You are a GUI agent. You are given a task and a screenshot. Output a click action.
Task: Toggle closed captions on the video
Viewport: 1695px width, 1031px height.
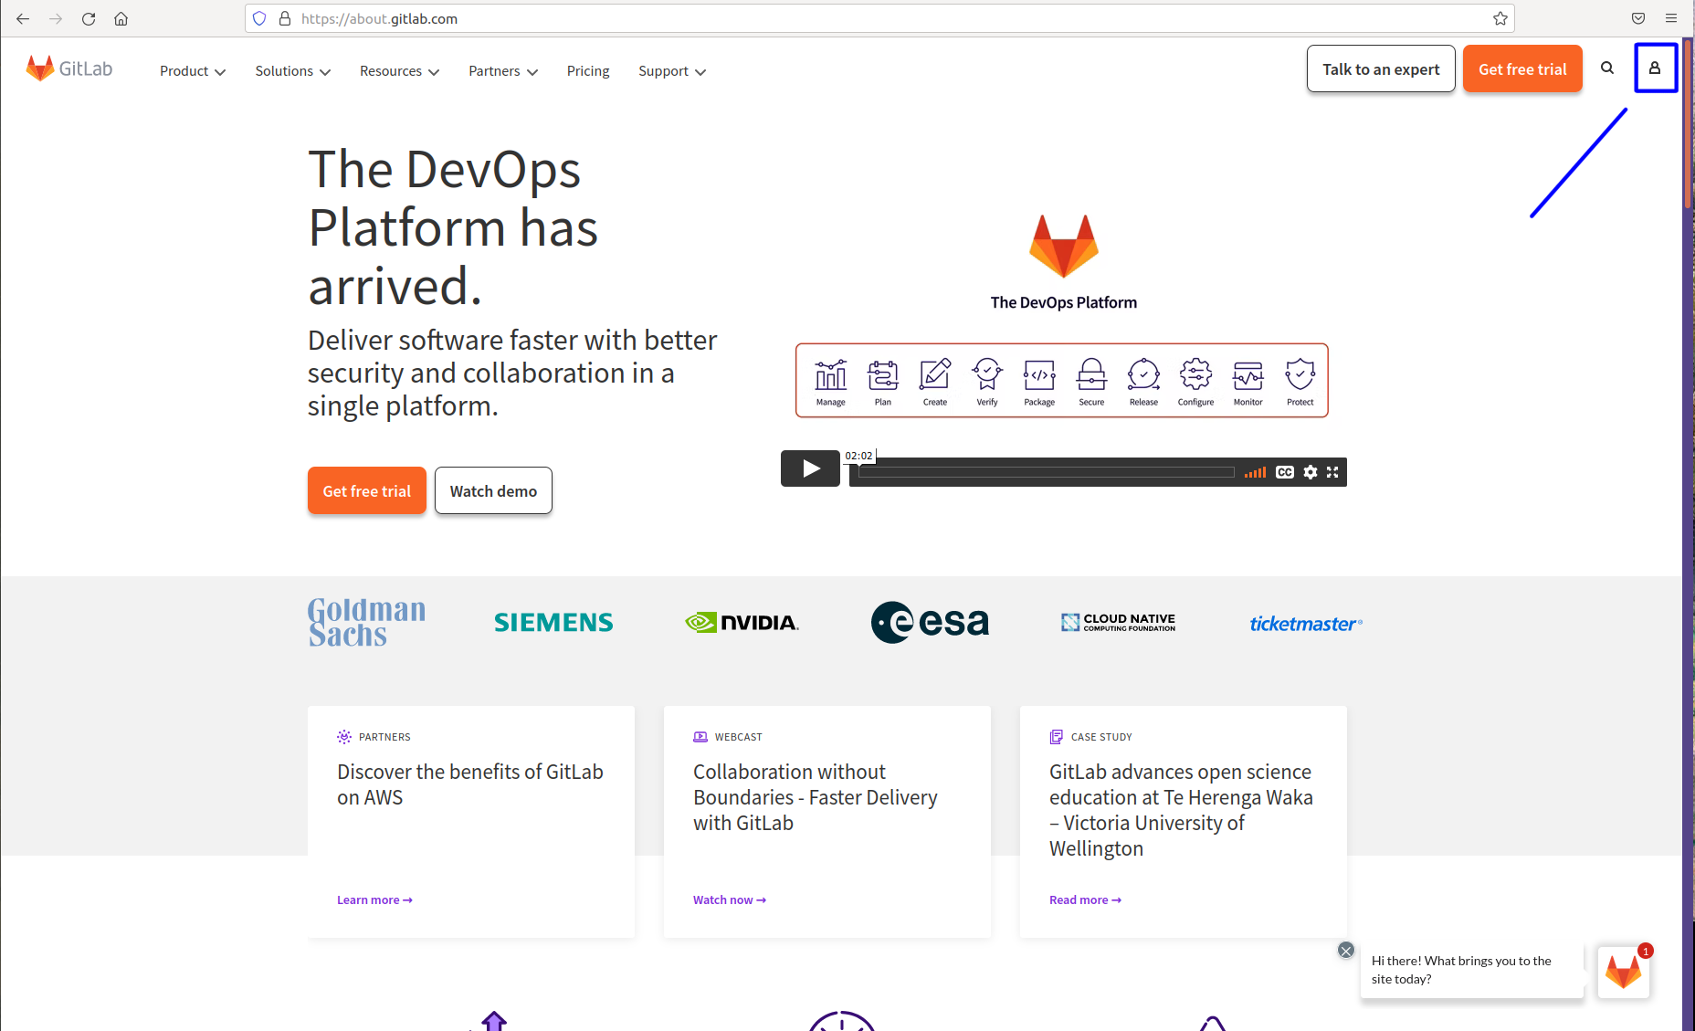tap(1284, 472)
